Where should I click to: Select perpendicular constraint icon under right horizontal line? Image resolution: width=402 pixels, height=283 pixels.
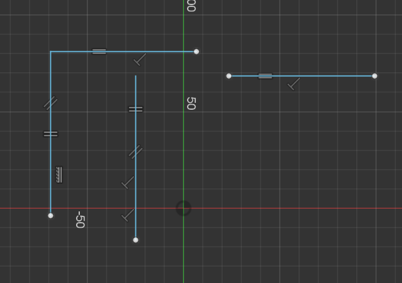point(294,84)
